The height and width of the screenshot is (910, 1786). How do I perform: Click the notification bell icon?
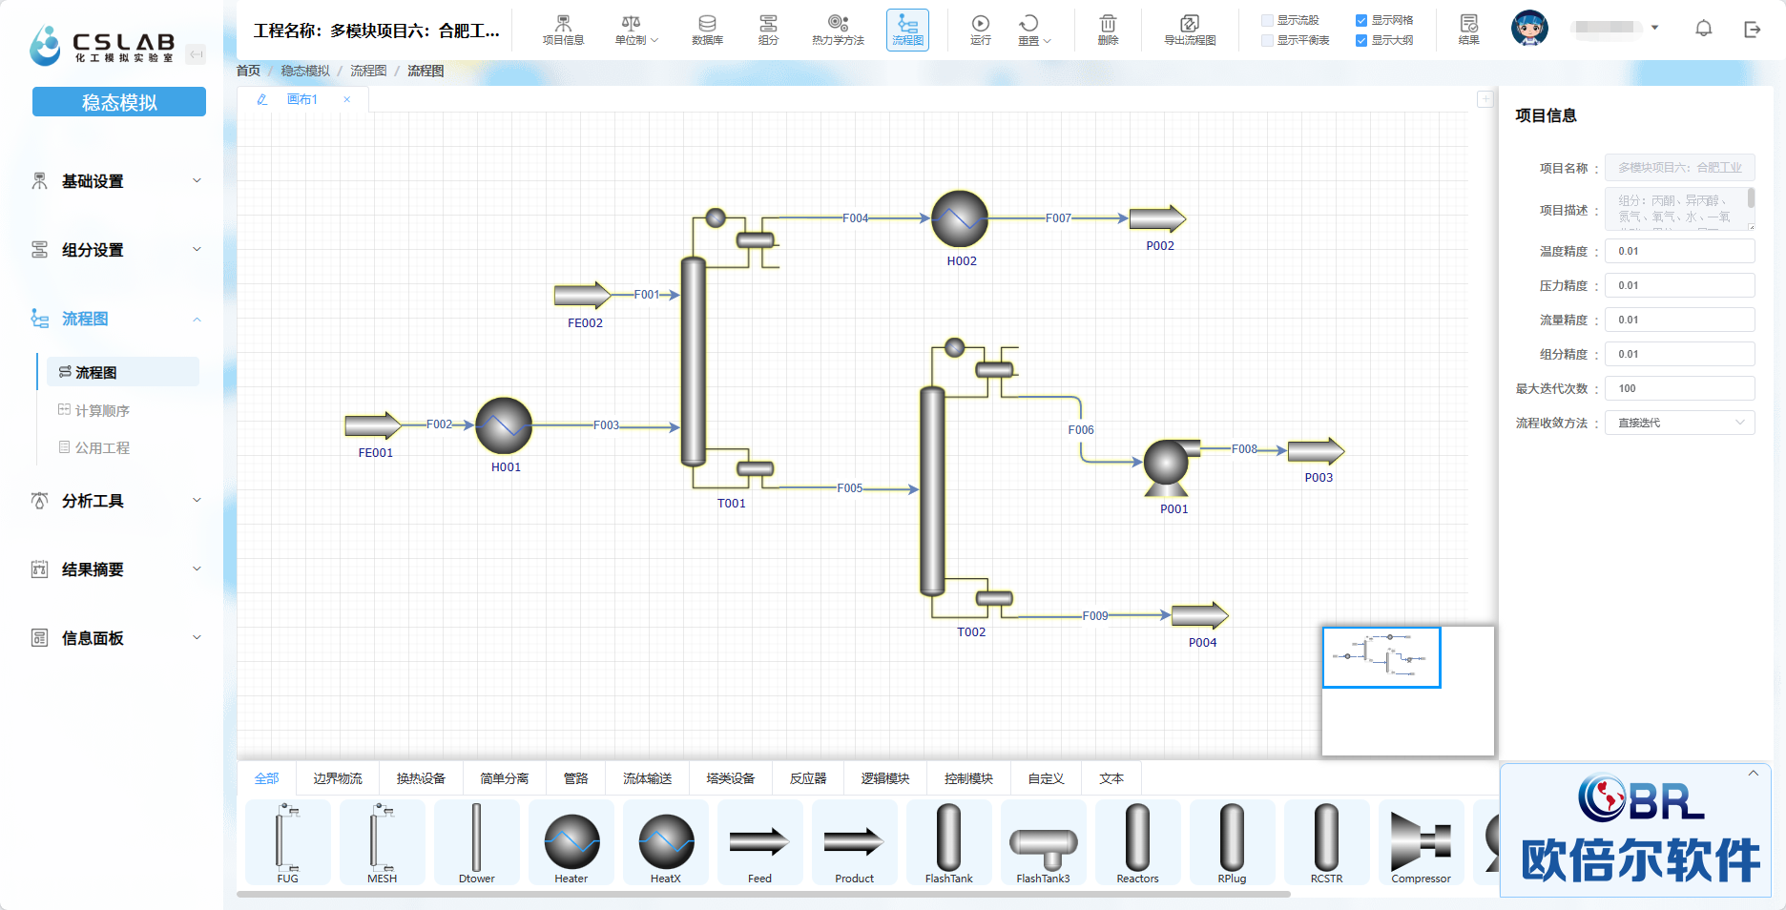[x=1703, y=29]
